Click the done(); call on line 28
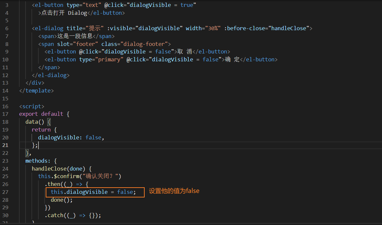The height and width of the screenshot is (225, 382). [x=61, y=200]
